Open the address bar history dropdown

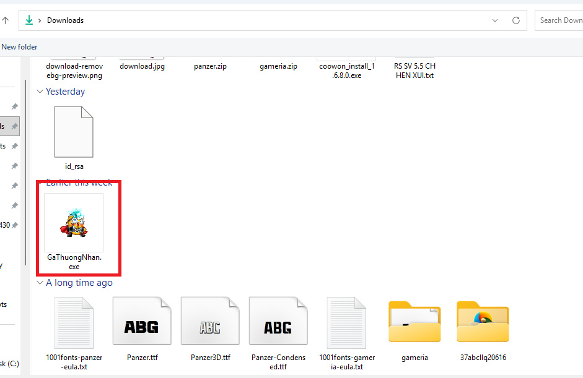(x=494, y=20)
